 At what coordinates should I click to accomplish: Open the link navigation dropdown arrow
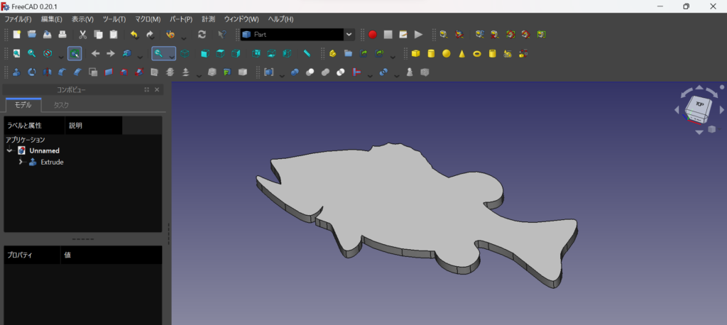tap(140, 57)
